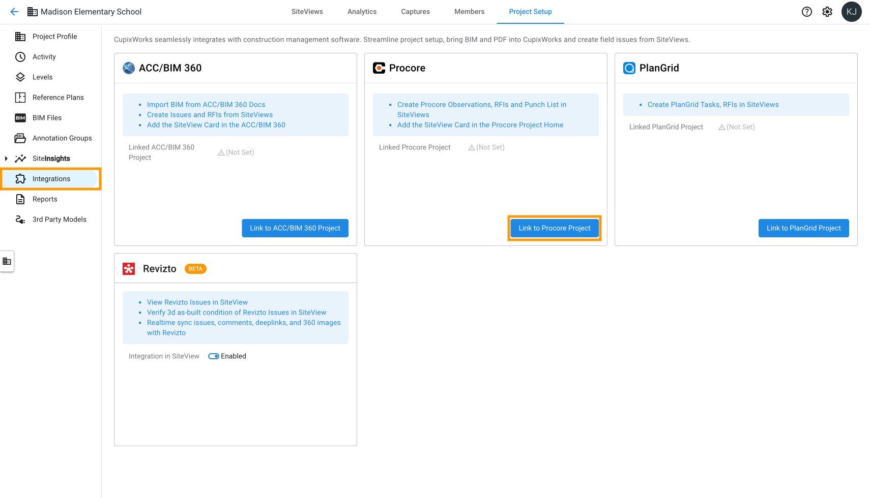This screenshot has width=870, height=498.
Task: Click the Procore card heading
Action: (407, 68)
